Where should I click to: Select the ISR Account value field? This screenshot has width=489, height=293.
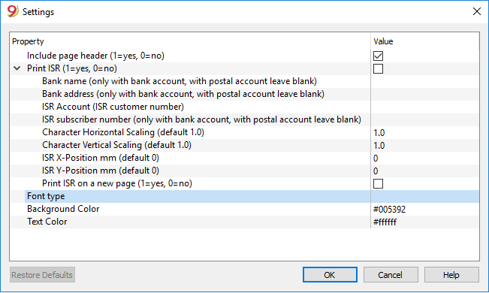[424, 107]
